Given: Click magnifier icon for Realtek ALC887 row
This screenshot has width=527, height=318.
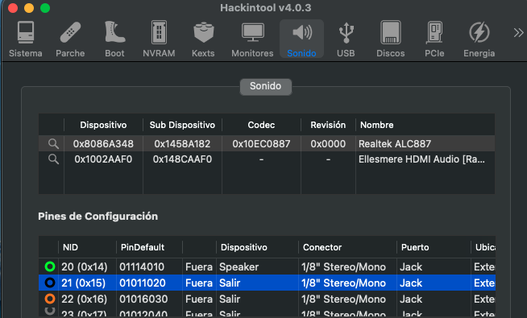Looking at the screenshot, I should coord(53,144).
